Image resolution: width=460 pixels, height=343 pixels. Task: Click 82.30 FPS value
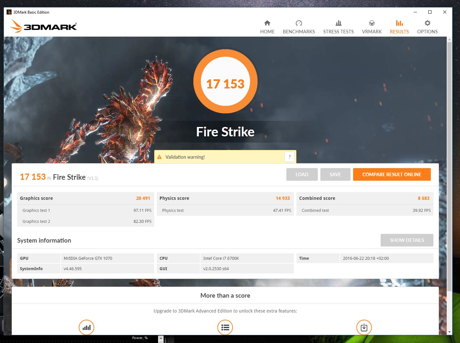click(x=143, y=221)
